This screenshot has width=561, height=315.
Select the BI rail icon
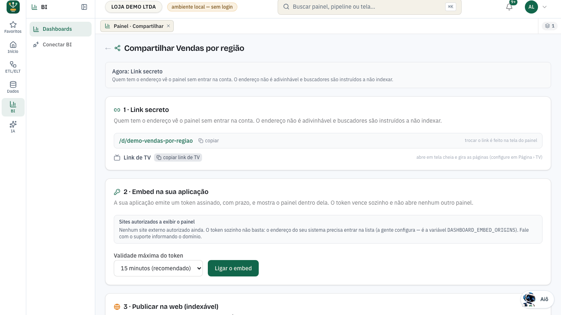13,107
